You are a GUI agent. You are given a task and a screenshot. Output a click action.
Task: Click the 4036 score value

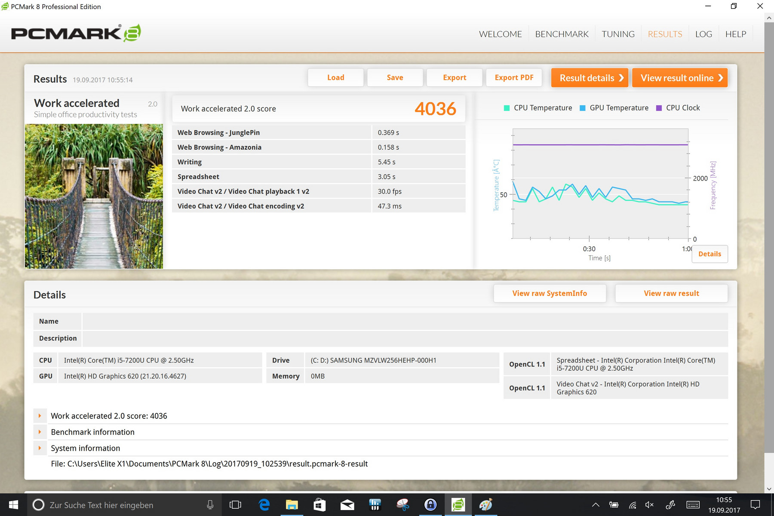pyautogui.click(x=435, y=109)
